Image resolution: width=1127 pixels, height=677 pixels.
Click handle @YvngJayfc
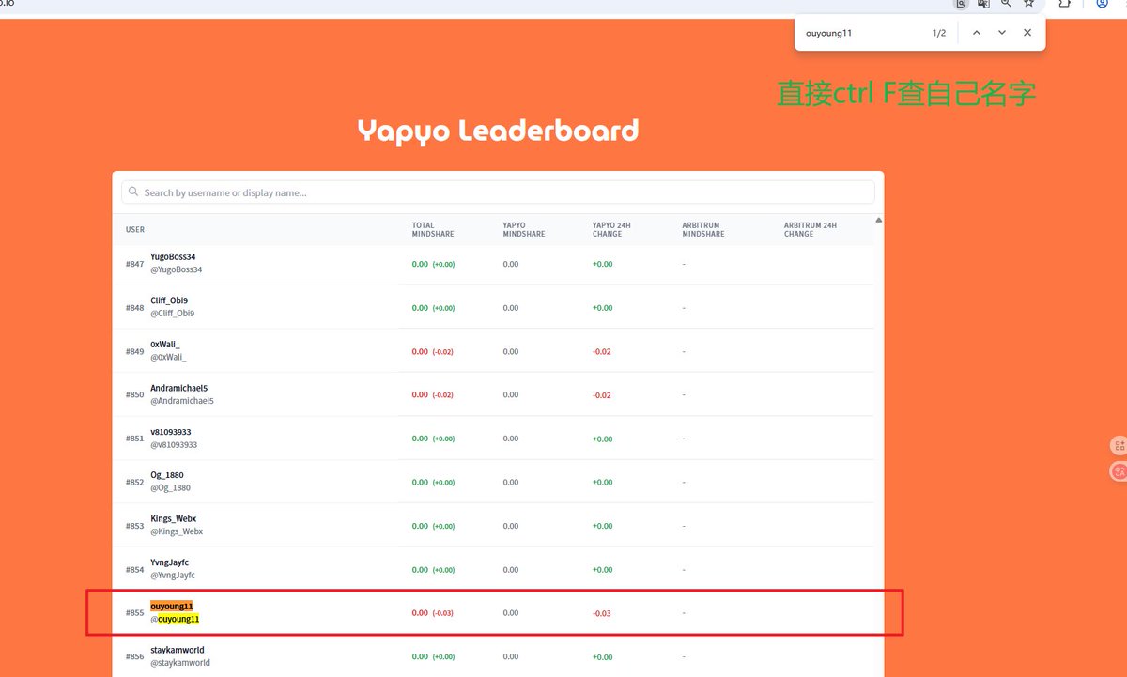(173, 576)
